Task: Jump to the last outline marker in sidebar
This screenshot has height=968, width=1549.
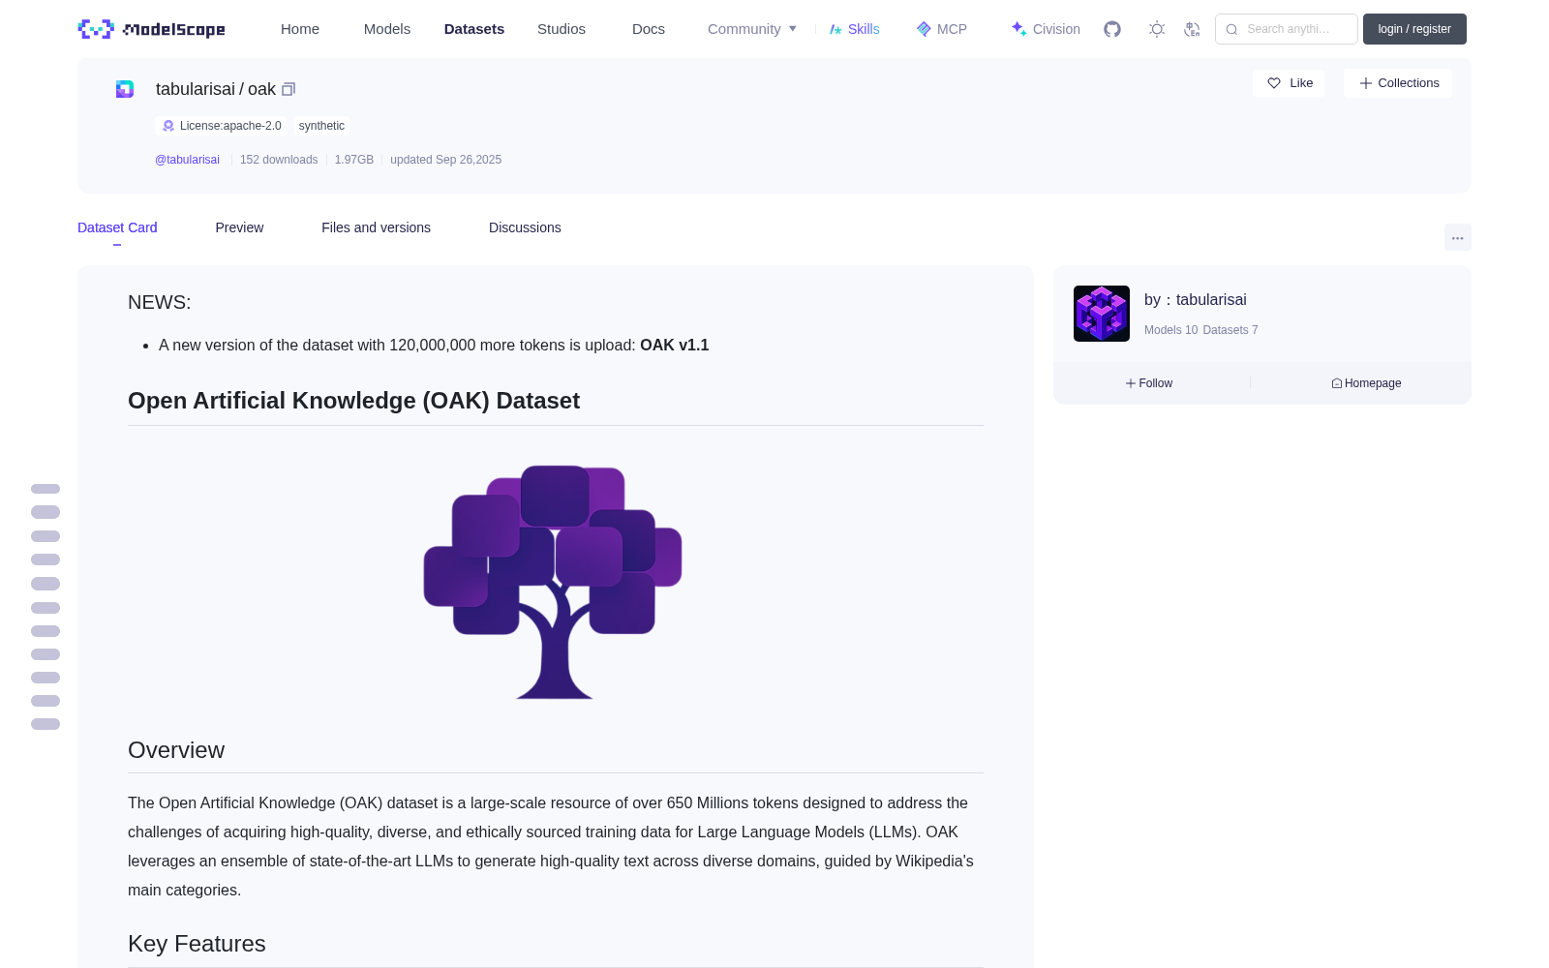Action: pos(46,724)
